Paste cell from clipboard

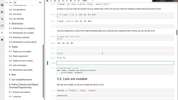pyautogui.click(x=63, y=1)
